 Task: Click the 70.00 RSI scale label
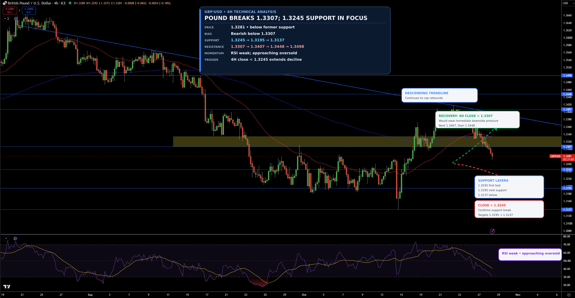tap(567, 245)
